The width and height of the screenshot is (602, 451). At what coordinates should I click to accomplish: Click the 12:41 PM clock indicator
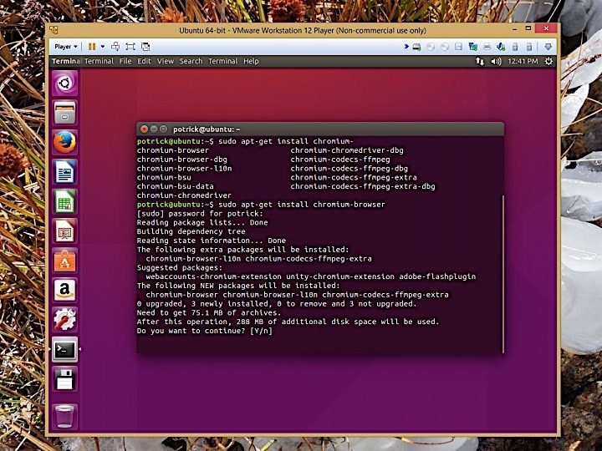pos(522,61)
